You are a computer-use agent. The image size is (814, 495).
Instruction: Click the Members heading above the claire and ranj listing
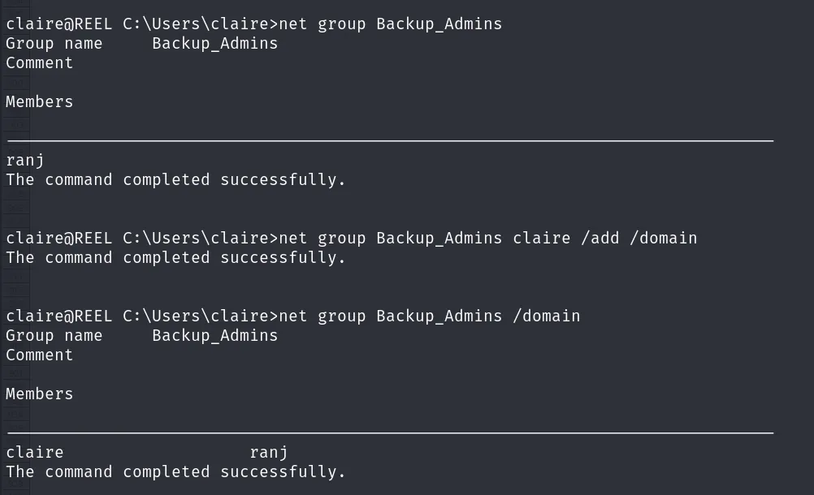40,394
